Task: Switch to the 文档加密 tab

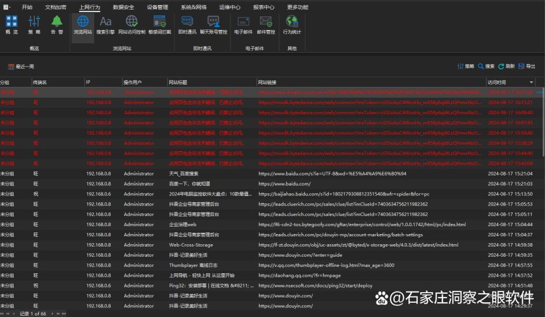Action: pos(56,7)
